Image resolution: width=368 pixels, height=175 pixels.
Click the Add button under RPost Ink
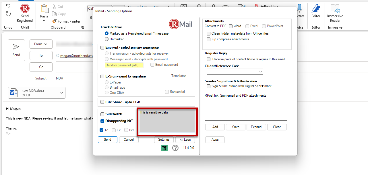click(215, 127)
